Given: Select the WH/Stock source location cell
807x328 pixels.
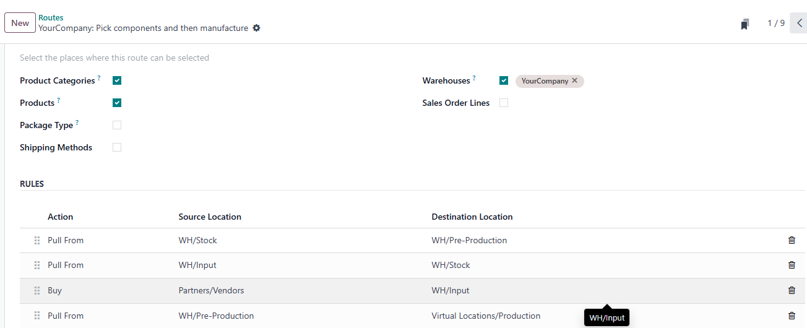Looking at the screenshot, I should coord(197,240).
